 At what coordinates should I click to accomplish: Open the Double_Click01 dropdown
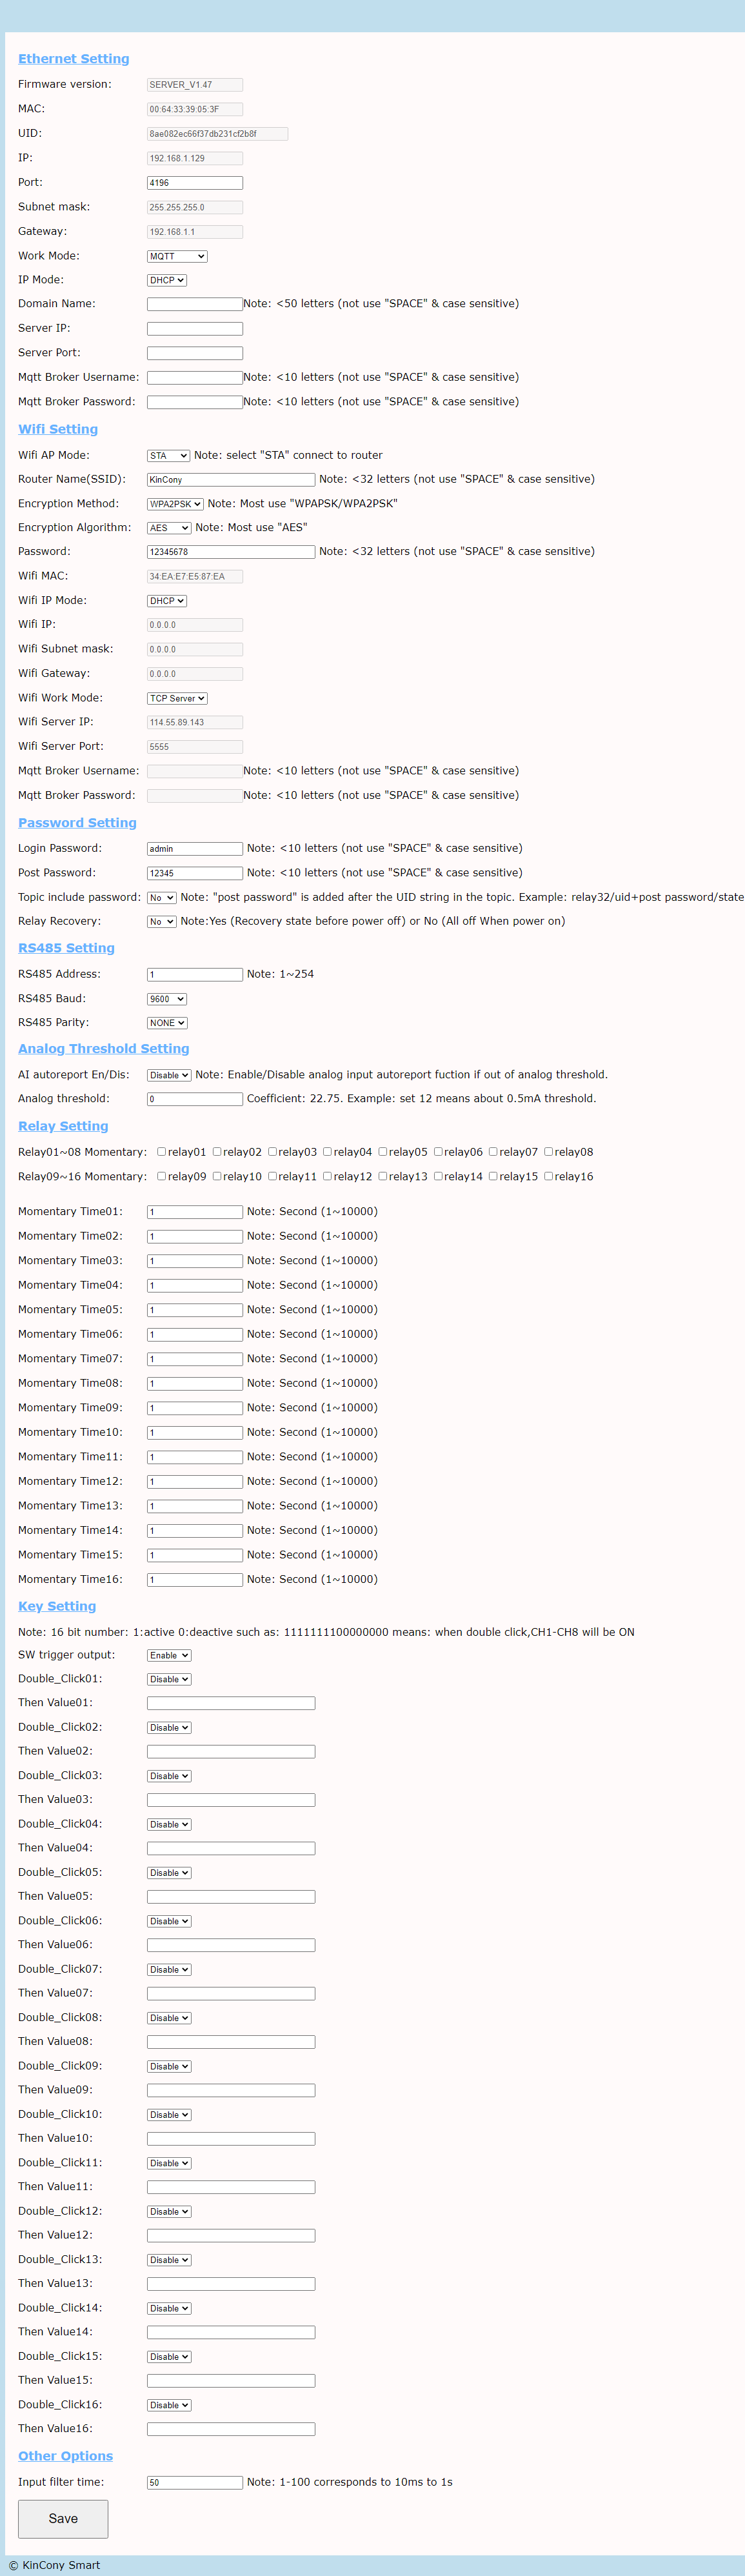[x=169, y=1679]
